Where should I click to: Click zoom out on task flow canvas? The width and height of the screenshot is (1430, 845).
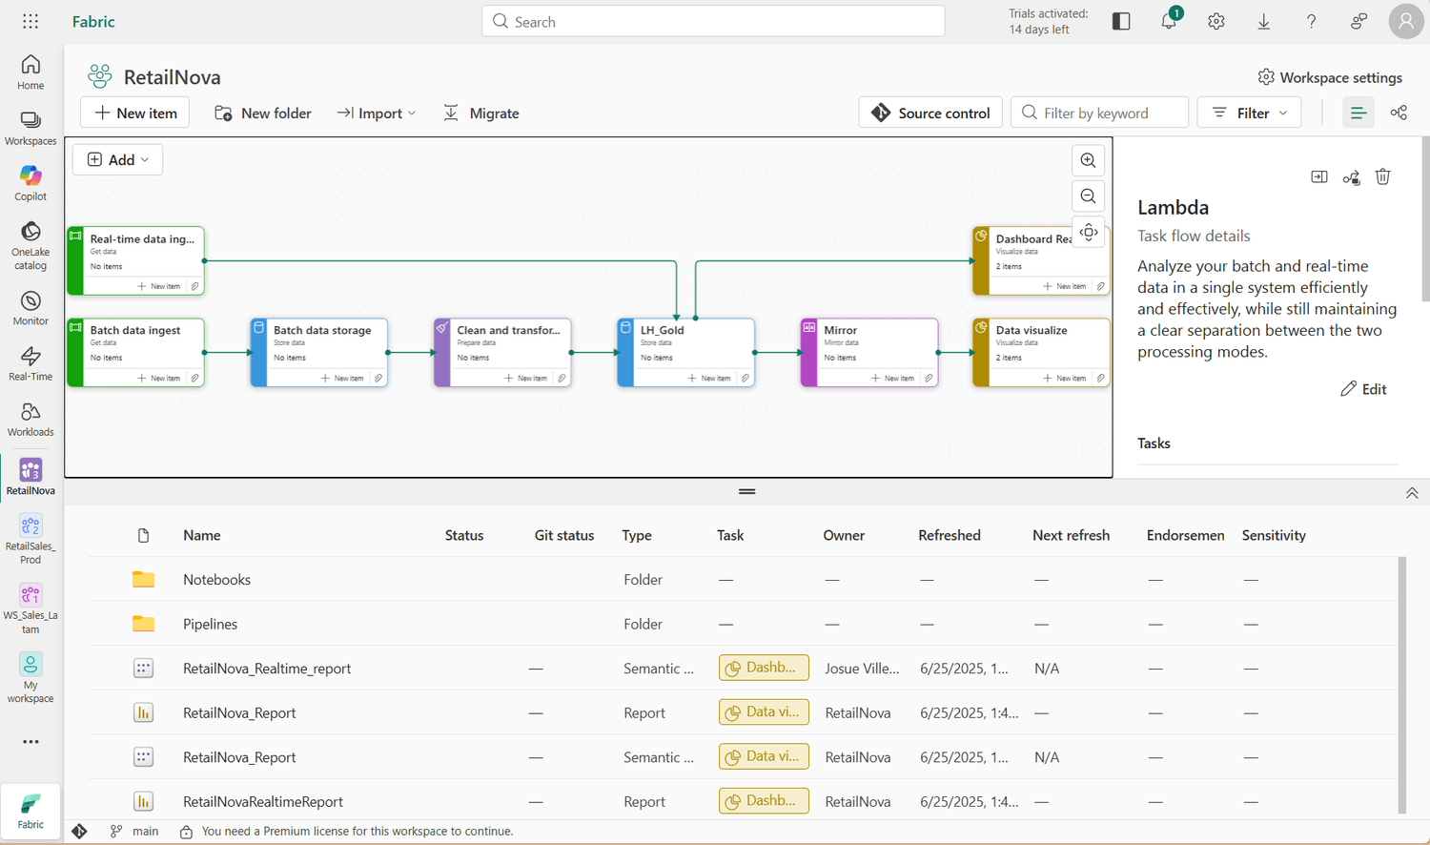(1088, 196)
